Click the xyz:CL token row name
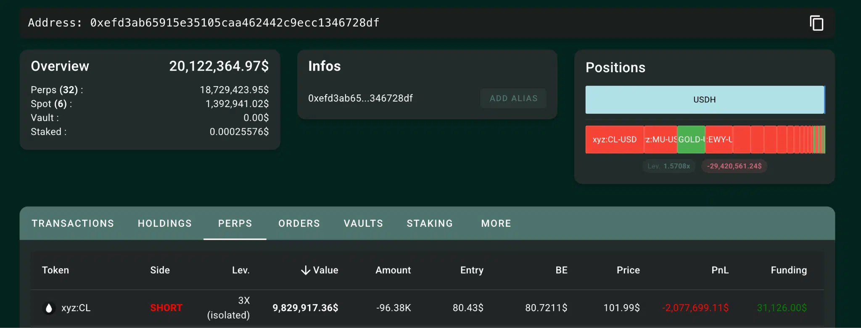The width and height of the screenshot is (861, 328). [76, 308]
